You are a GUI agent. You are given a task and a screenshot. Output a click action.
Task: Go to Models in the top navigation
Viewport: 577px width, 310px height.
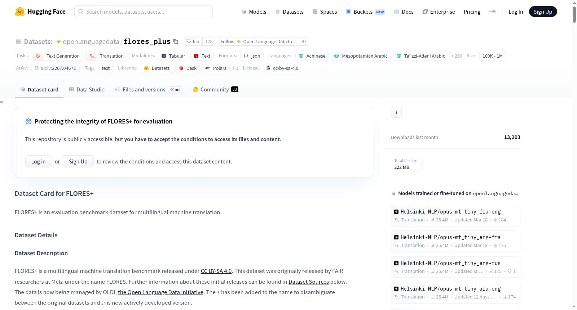254,12
